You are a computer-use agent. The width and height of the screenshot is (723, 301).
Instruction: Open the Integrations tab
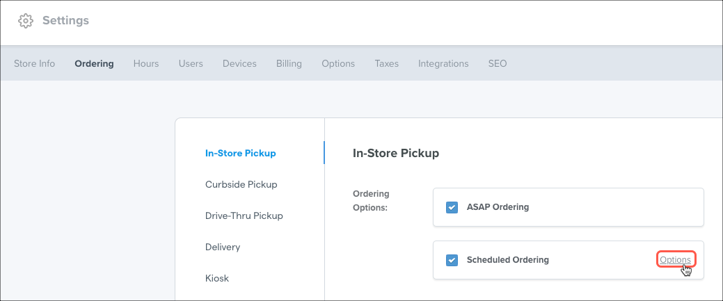[x=443, y=64]
